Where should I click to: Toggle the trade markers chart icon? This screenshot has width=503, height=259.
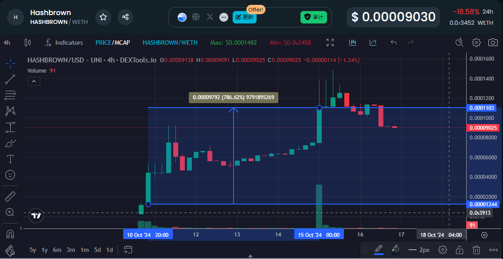point(353,43)
